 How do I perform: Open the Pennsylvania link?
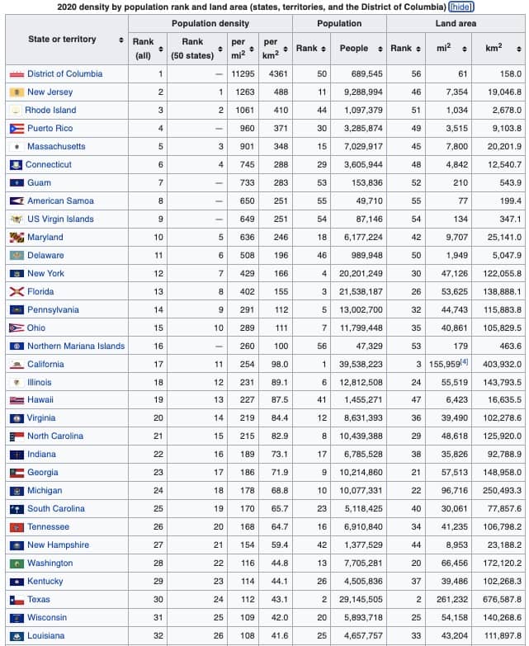(x=53, y=309)
